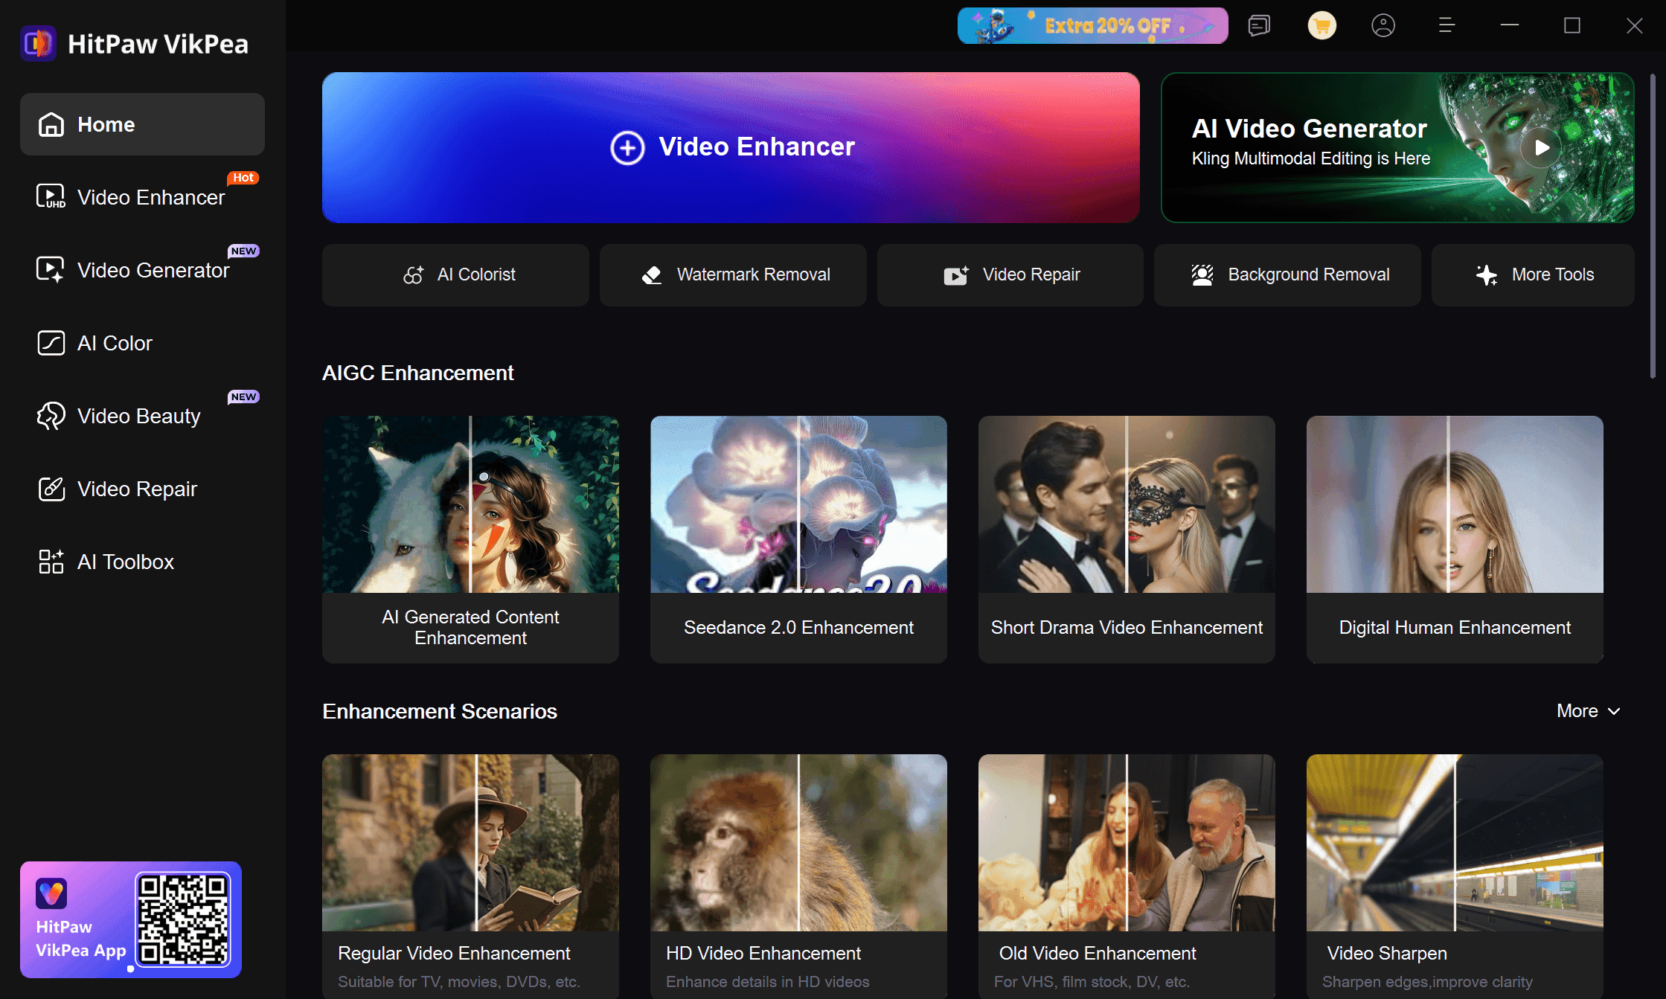Select the Home label in the sidebar
Screen dimensions: 1666x999
(106, 124)
